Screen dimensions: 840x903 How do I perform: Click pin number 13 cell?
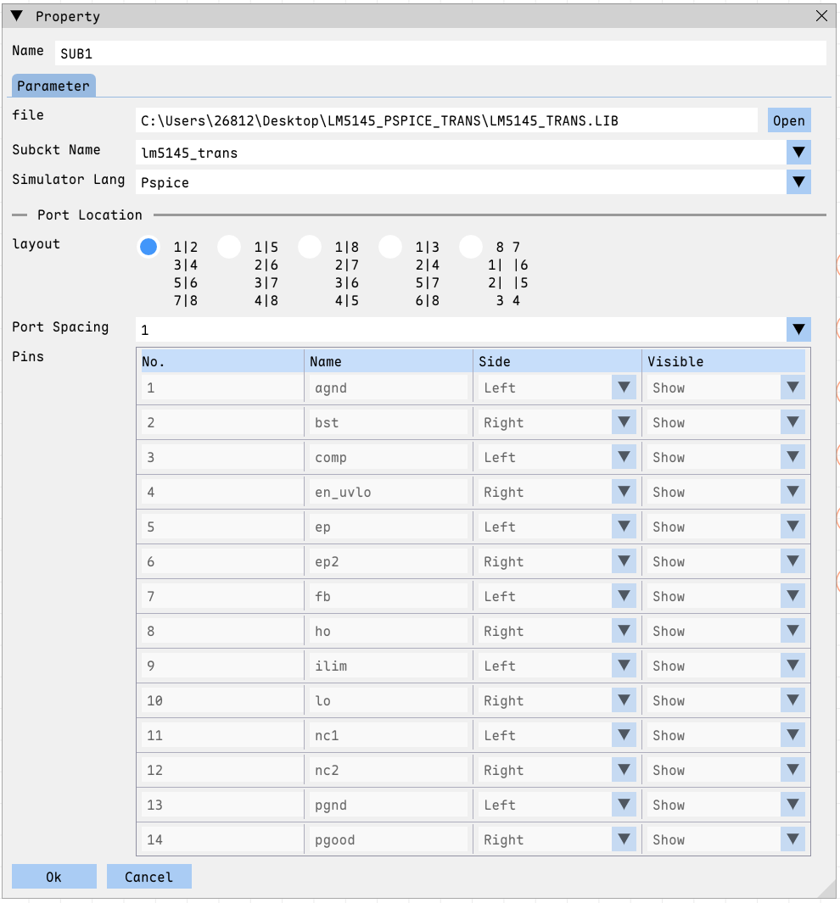222,805
